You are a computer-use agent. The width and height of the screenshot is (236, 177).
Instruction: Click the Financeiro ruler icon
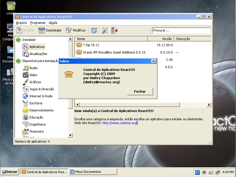(x=26, y=131)
